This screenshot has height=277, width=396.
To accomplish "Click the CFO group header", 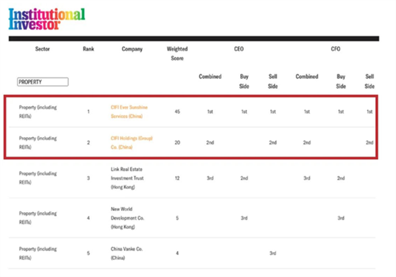I will [336, 49].
